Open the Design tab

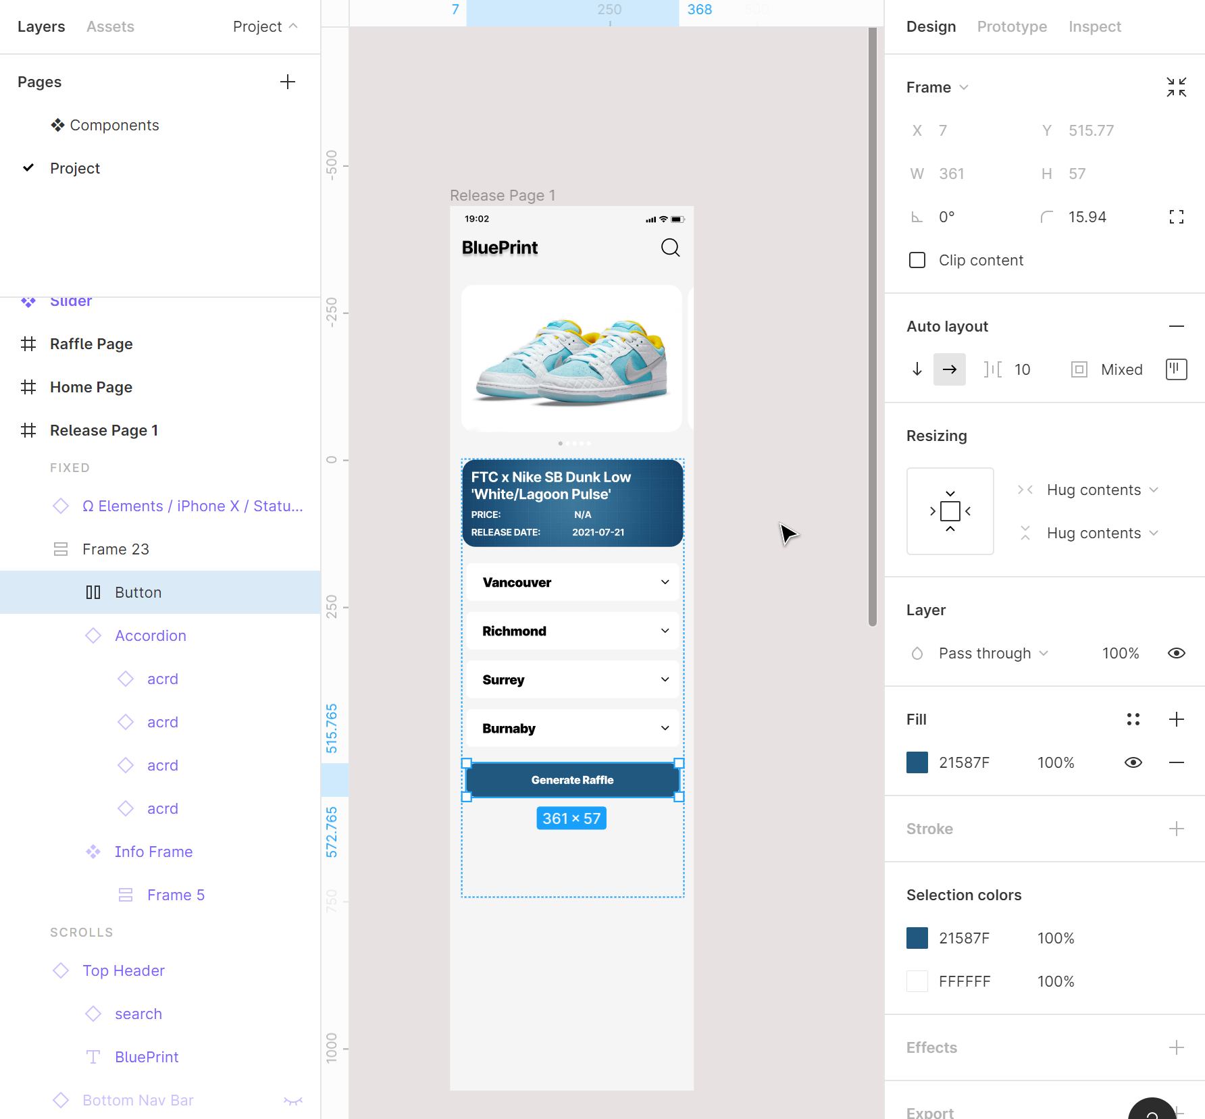[931, 26]
